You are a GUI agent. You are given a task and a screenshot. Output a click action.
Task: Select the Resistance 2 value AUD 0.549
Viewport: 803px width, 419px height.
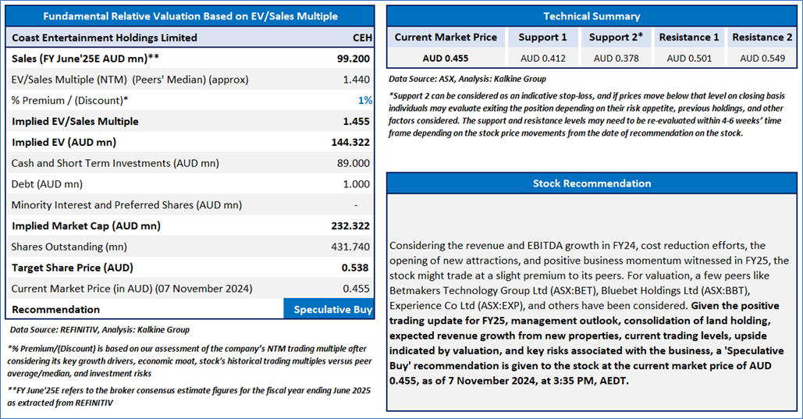(762, 59)
